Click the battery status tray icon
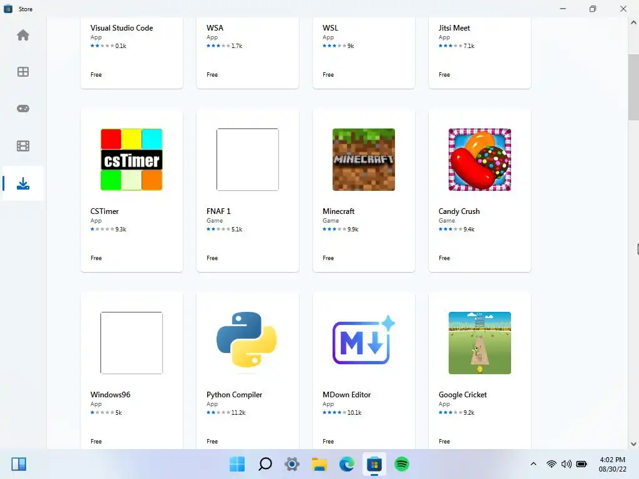This screenshot has width=639, height=479. tap(582, 464)
